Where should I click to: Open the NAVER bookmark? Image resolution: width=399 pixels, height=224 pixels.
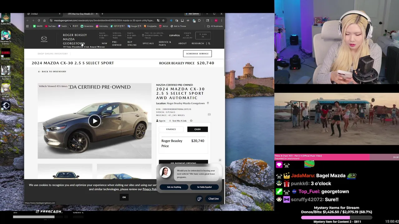click(x=38, y=26)
